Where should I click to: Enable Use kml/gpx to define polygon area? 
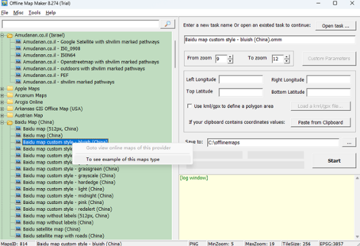coord(189,106)
